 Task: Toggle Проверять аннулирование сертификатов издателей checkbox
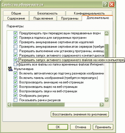coord(15,42)
